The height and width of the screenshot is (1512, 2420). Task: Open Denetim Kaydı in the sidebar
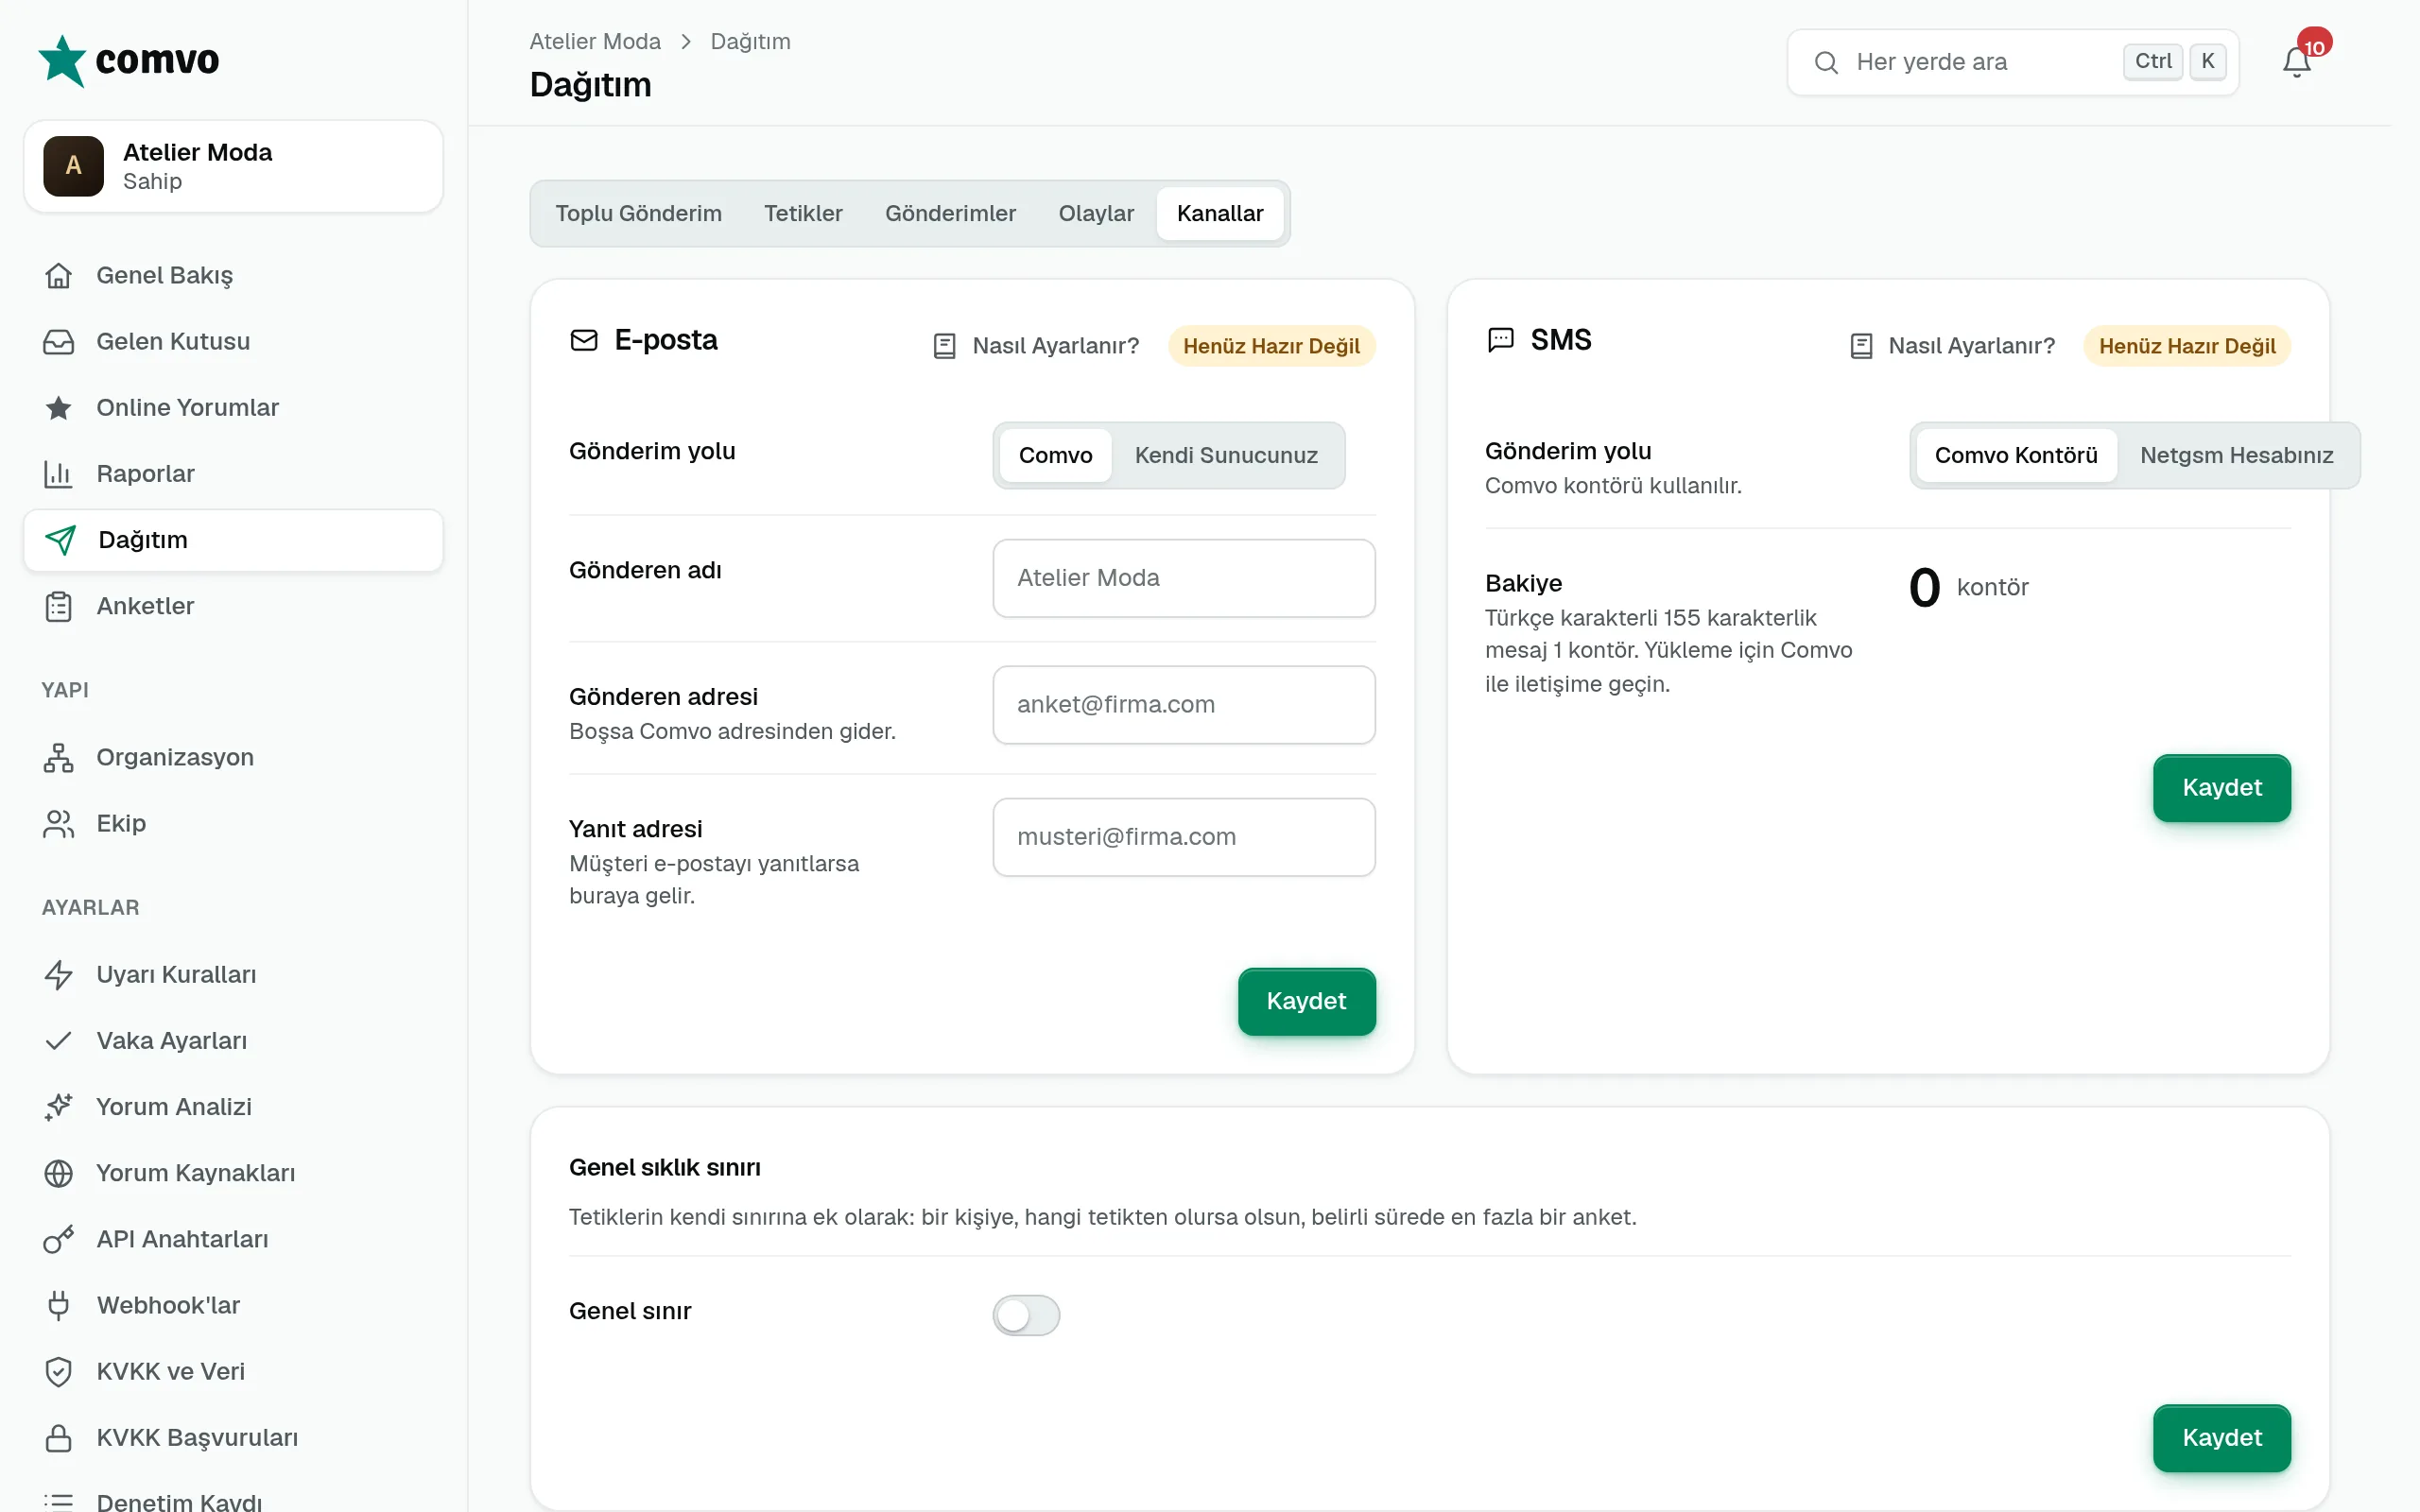233,1500
